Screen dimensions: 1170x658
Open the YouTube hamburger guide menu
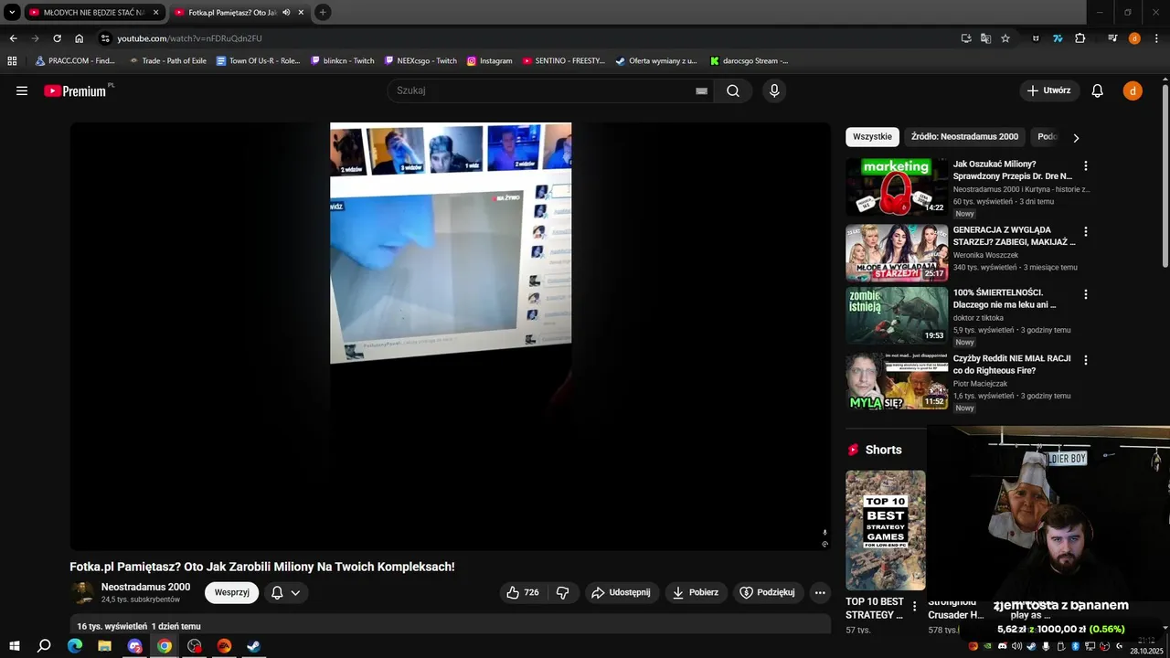click(x=22, y=90)
